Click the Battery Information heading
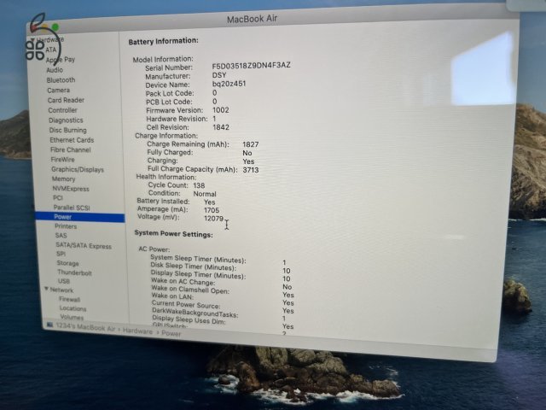The image size is (546, 410). point(163,42)
